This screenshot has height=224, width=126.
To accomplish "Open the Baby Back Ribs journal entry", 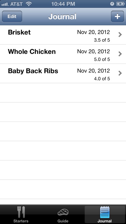I will 63,73.
